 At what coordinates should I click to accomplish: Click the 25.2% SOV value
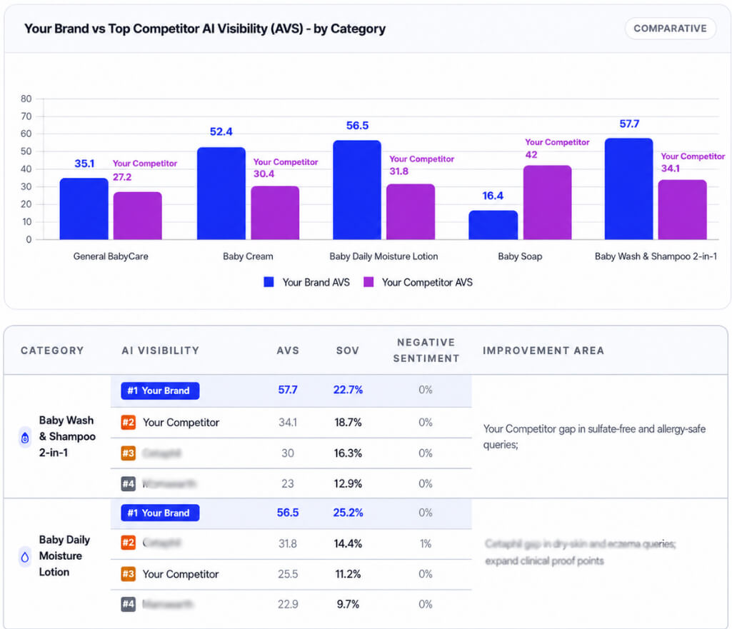tap(348, 513)
